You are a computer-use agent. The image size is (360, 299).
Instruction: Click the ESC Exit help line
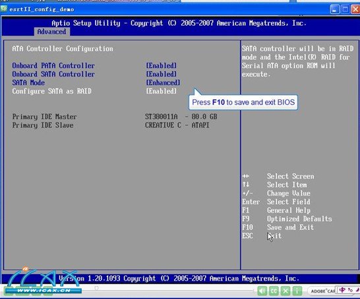pos(262,236)
